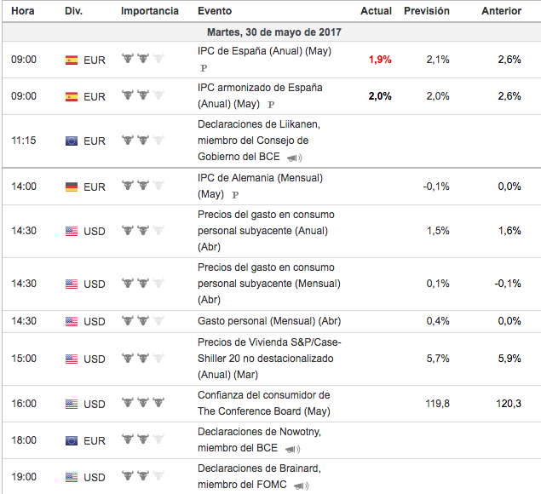Image resolution: width=541 pixels, height=494 pixels.
Task: Click the 'P' marker for IPC de Alemania
Action: pyautogui.click(x=234, y=194)
